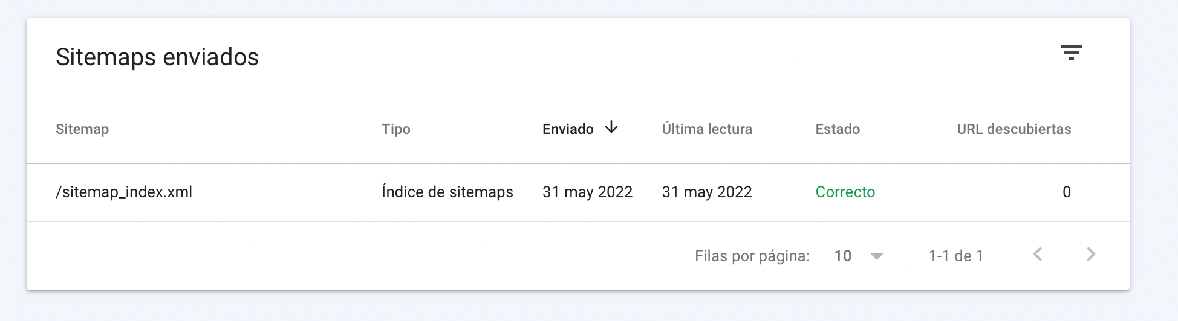The height and width of the screenshot is (321, 1178).
Task: Sort by Sitemap column header
Action: [82, 129]
